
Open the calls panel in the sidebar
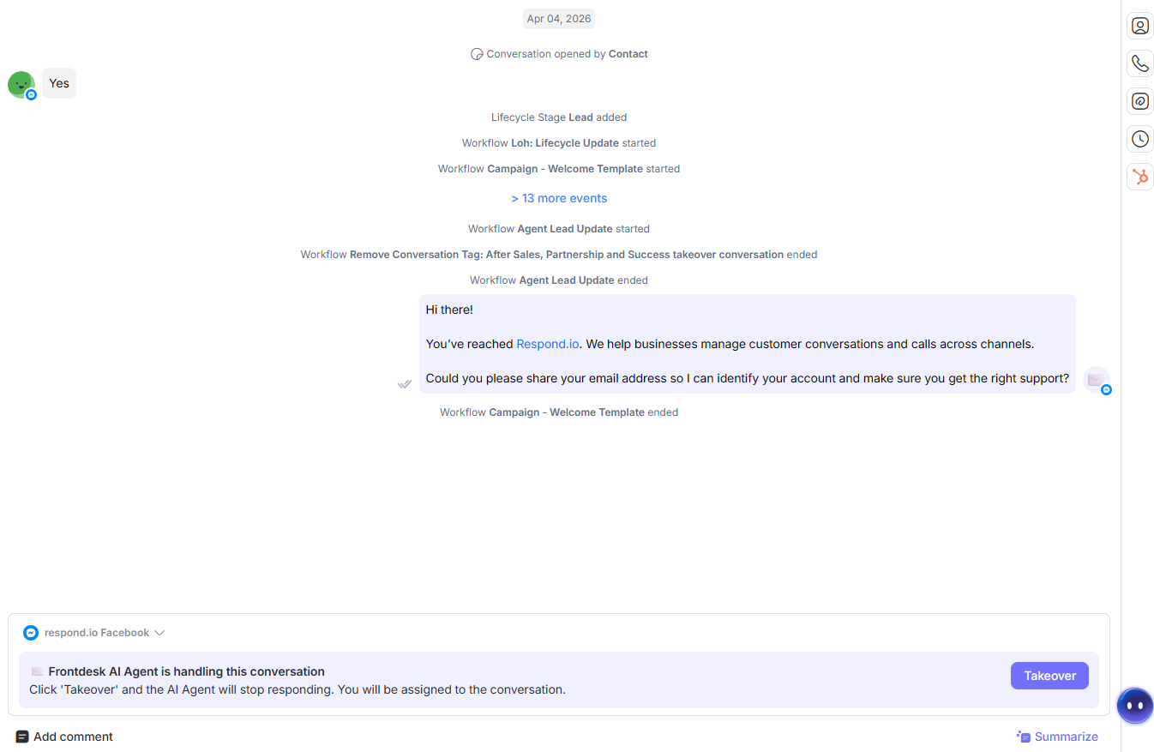click(x=1139, y=63)
